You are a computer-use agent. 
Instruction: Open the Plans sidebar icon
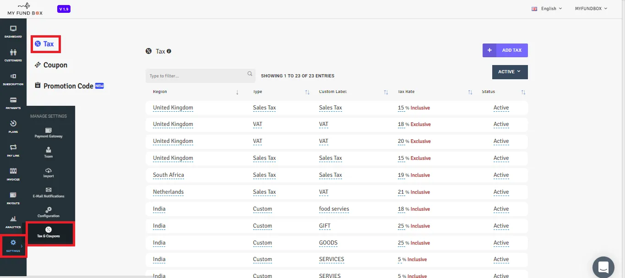click(x=13, y=124)
